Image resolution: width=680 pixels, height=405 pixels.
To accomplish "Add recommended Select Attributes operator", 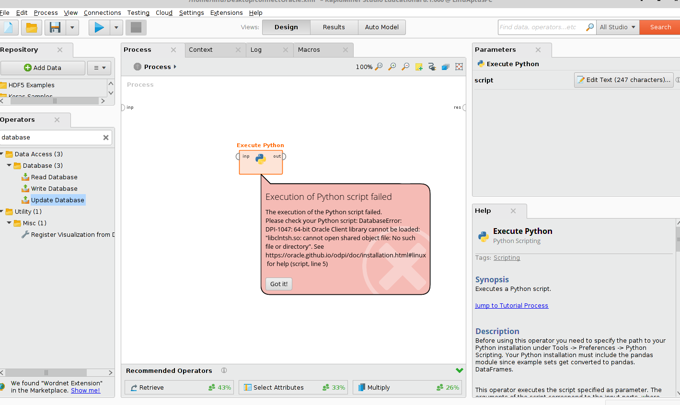I will [x=293, y=387].
